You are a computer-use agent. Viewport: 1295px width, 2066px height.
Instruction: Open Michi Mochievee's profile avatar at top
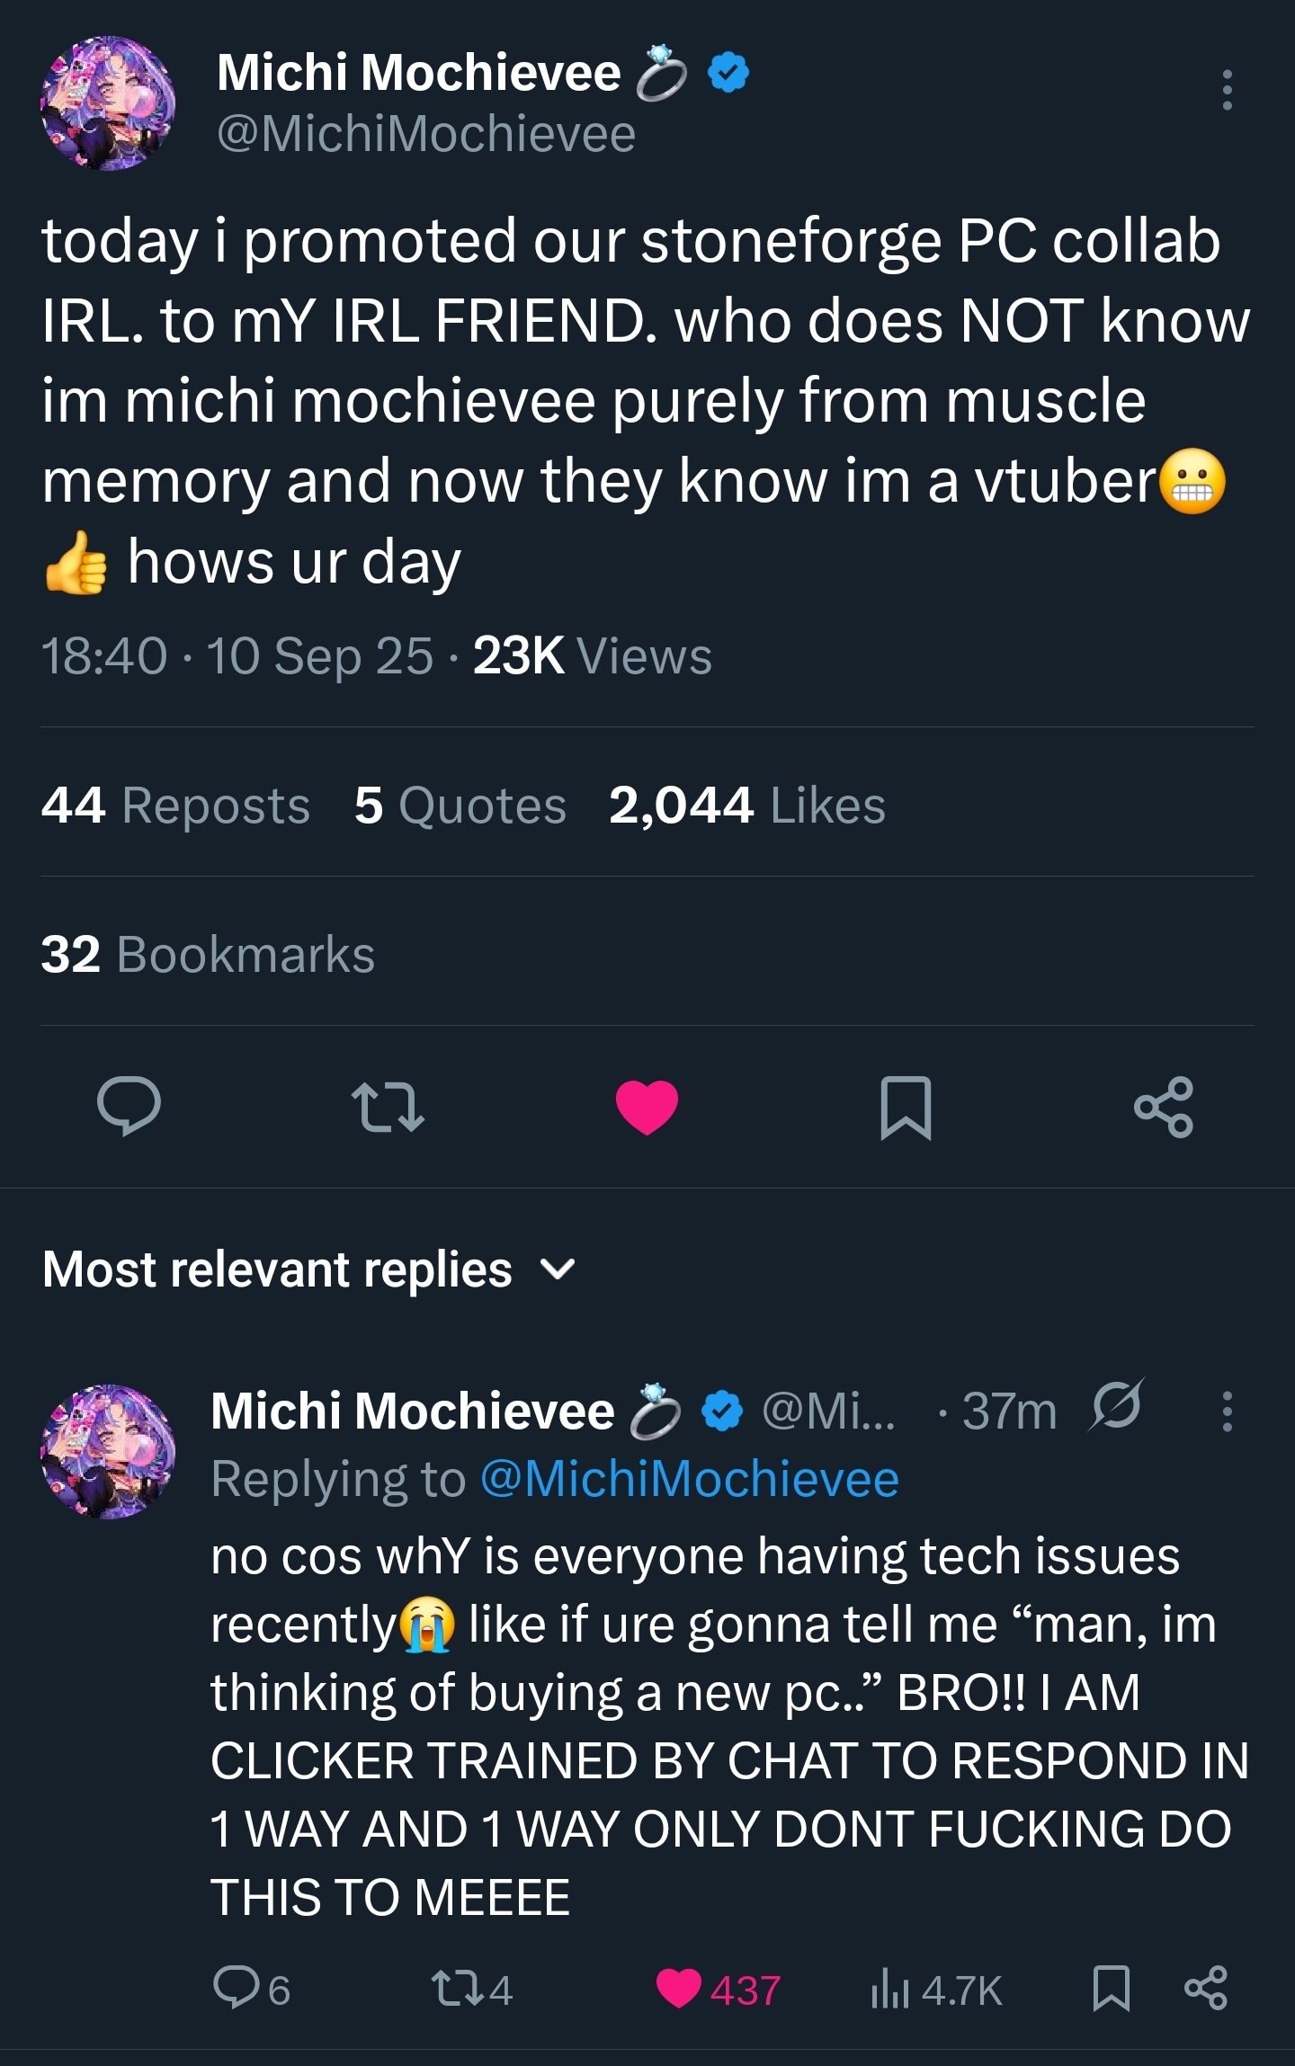pos(108,103)
